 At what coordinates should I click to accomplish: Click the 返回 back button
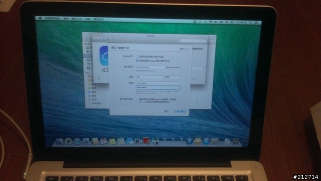pos(167,111)
